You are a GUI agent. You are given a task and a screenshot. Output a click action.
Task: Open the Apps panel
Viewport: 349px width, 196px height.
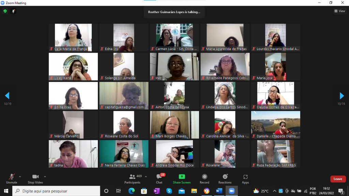point(245,178)
